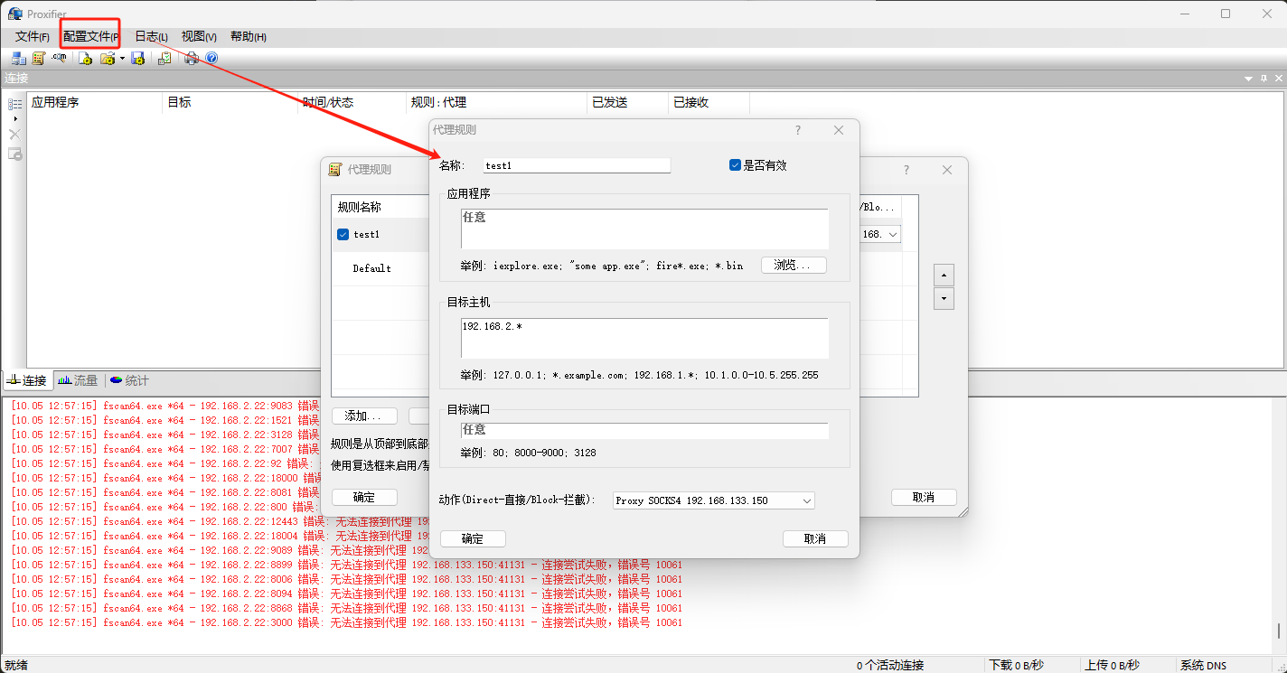
Task: Click the 应用程序 column header
Action: [x=94, y=102]
